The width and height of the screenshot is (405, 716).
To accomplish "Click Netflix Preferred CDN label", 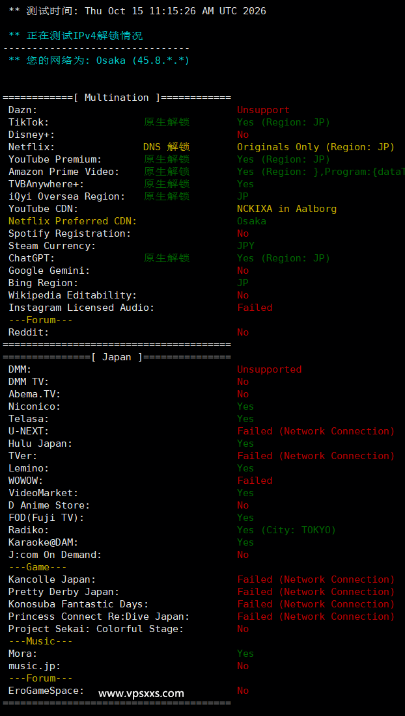I will point(72,221).
